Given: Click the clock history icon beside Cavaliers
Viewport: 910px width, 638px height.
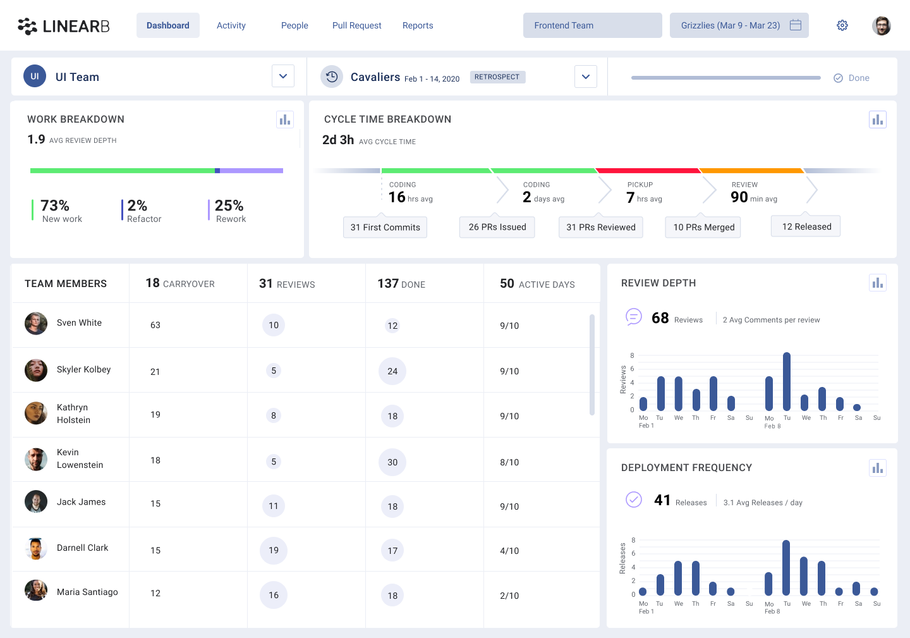Looking at the screenshot, I should 332,77.
